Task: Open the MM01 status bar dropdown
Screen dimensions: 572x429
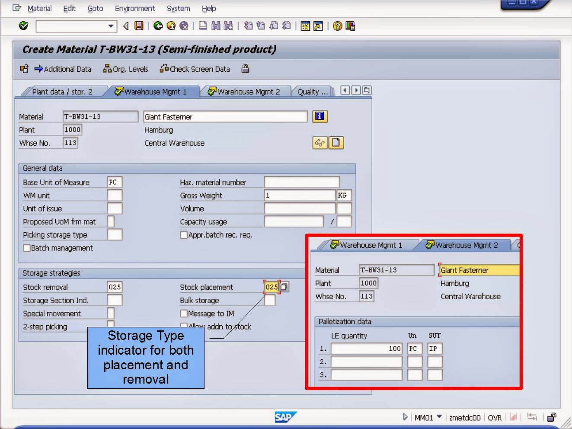Action: click(439, 417)
